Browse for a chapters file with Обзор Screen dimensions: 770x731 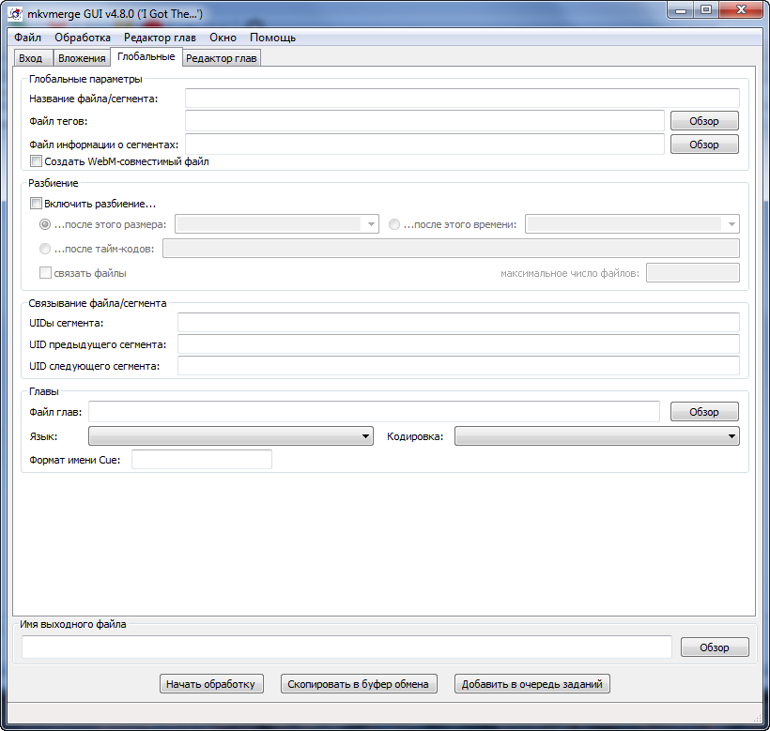pos(704,412)
